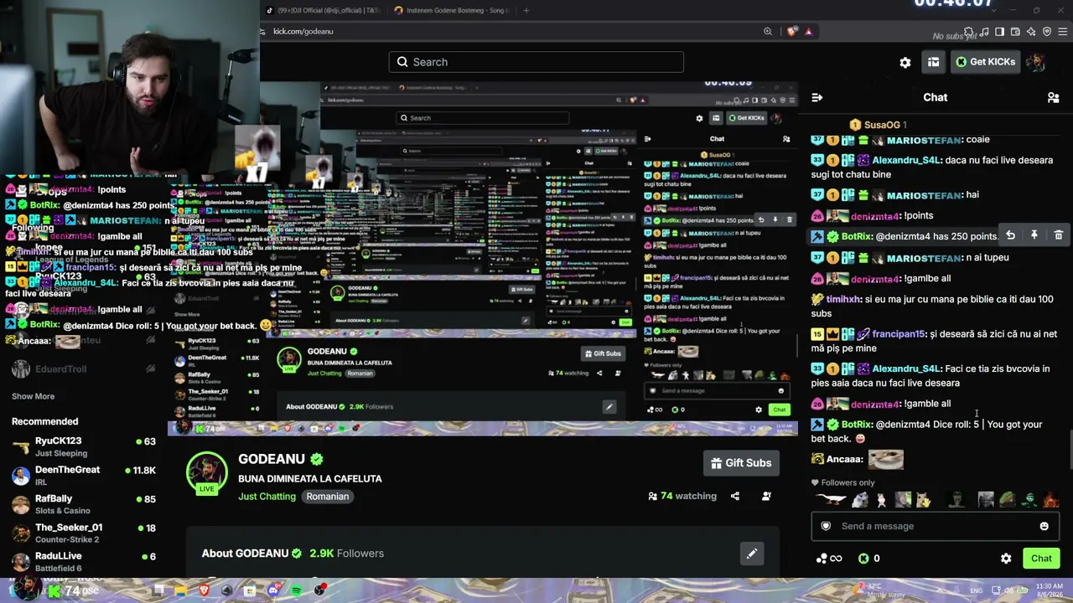Click username francipan15 in chat
1073x603 pixels.
[898, 334]
